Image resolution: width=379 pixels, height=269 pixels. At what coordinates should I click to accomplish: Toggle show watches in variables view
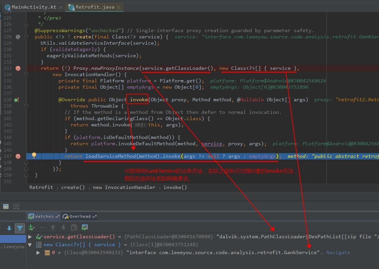[x=85, y=227]
